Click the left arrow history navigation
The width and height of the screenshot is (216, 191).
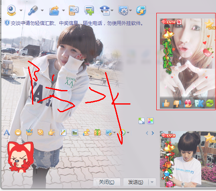pyautogui.click(x=147, y=133)
